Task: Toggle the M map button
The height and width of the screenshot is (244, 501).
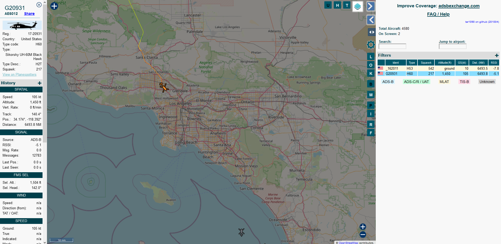Action: click(371, 95)
